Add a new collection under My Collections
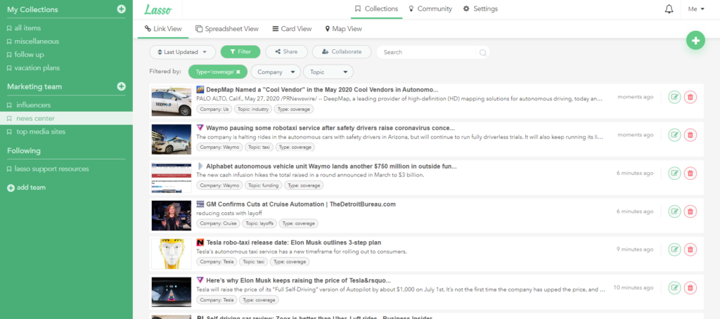 click(121, 9)
